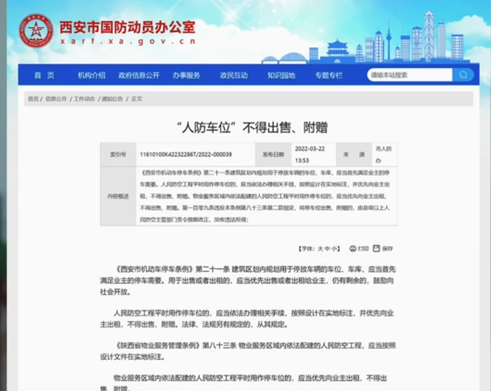Click the site search input field
This screenshot has height=391, width=491.
click(409, 75)
